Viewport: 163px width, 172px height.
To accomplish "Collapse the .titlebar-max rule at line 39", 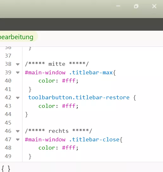I will (x=18, y=72).
